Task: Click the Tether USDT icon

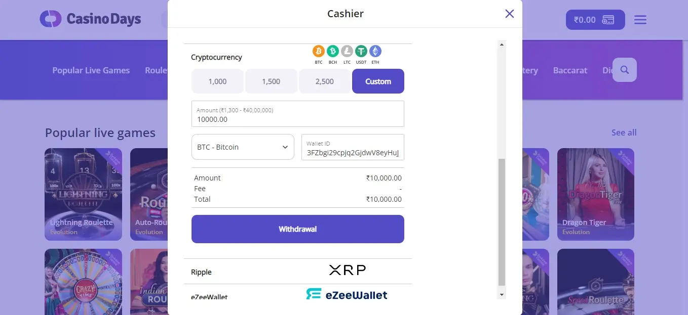Action: 361,51
